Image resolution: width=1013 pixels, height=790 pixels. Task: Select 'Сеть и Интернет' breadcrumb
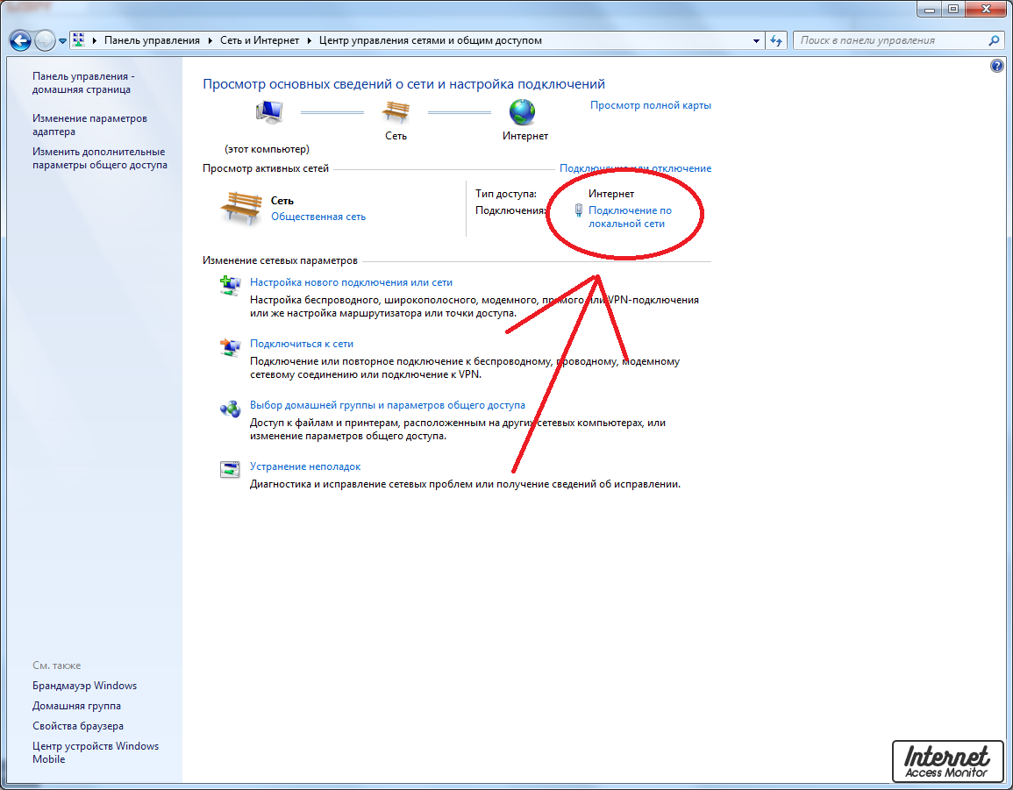260,40
